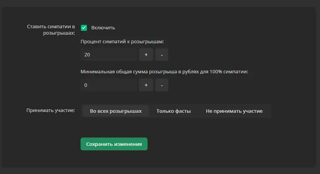
Task: Focus the percent field showing 20
Action: (109, 54)
